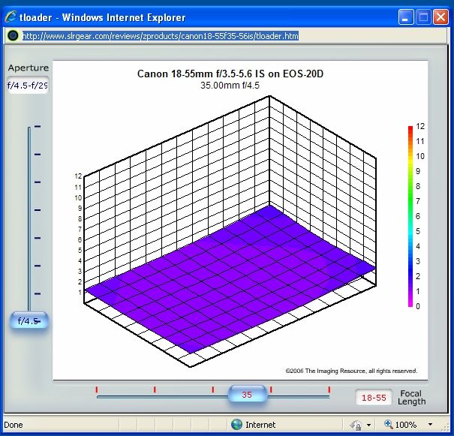Screen dimensions: 454x436
Task: Select the rightmost focal length tick mark
Action: pyautogui.click(x=329, y=389)
